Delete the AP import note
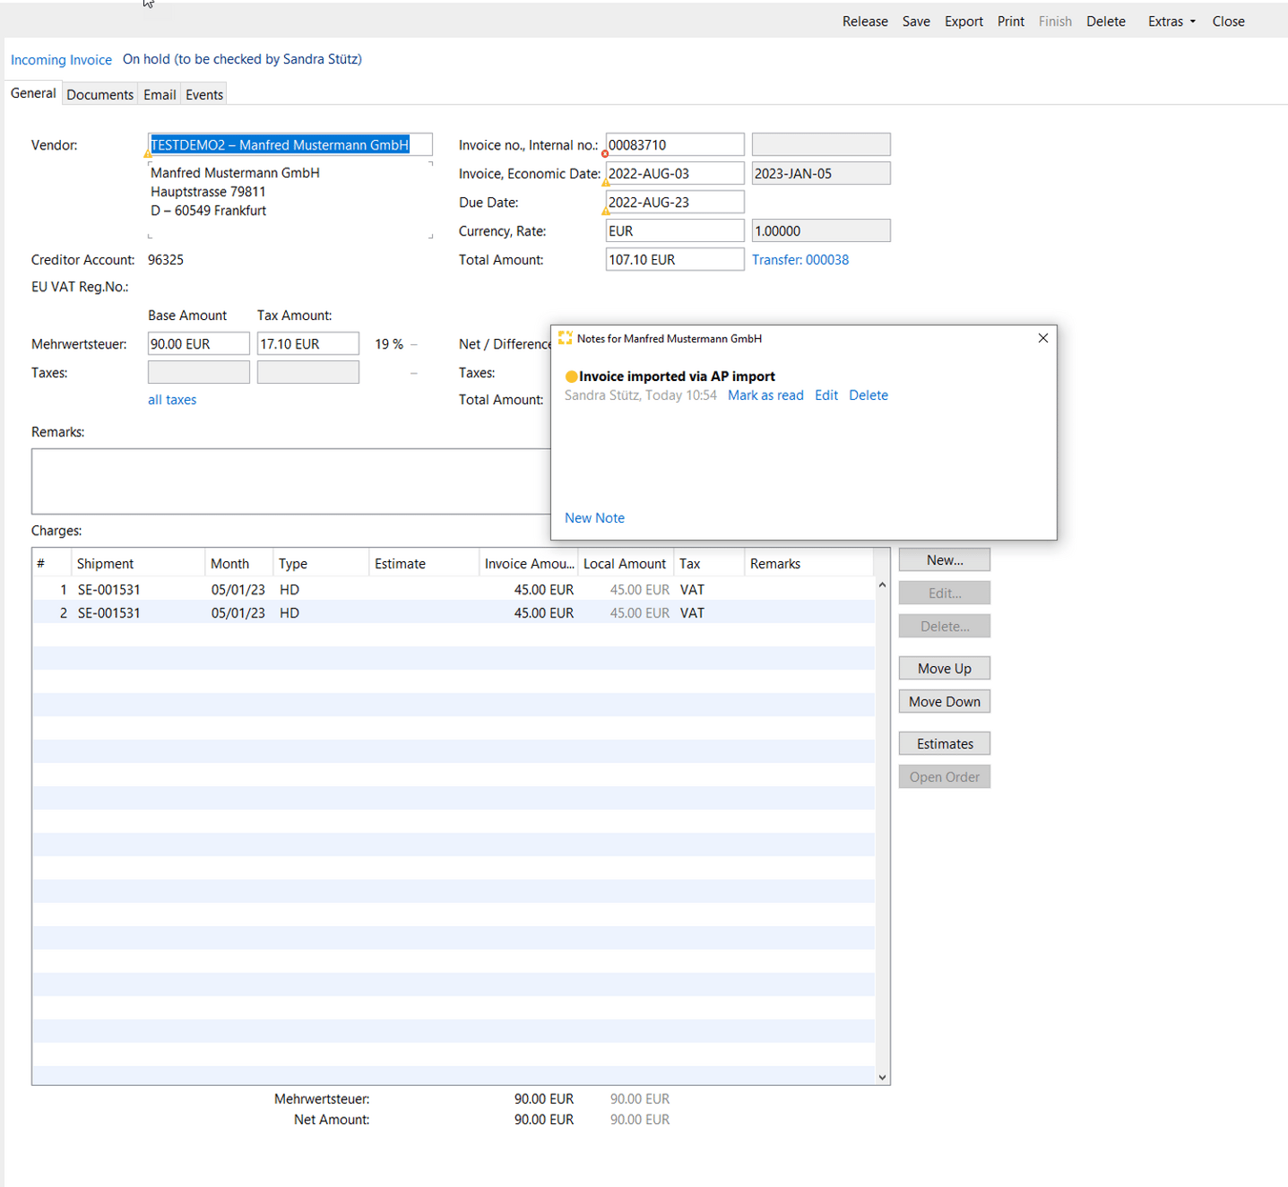Viewport: 1288px width, 1187px height. tap(869, 395)
